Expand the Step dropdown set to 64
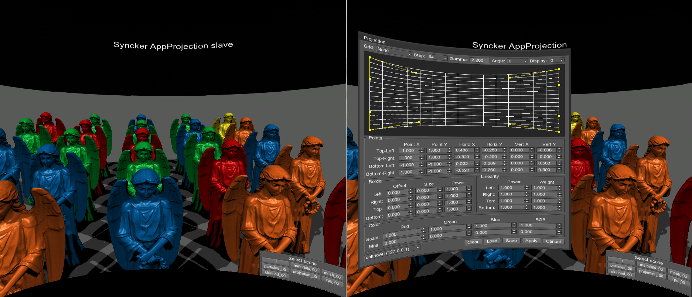692x297 pixels. tap(437, 57)
